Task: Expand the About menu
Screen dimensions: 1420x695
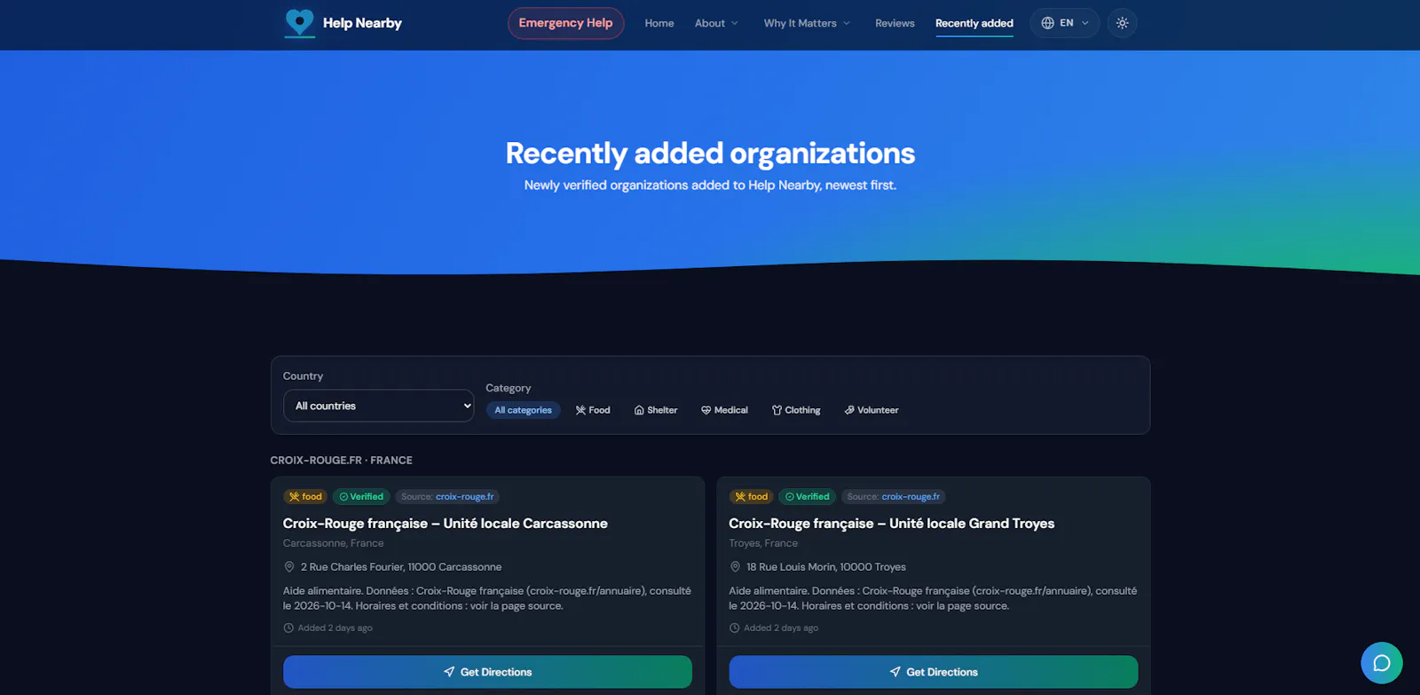Action: point(716,23)
